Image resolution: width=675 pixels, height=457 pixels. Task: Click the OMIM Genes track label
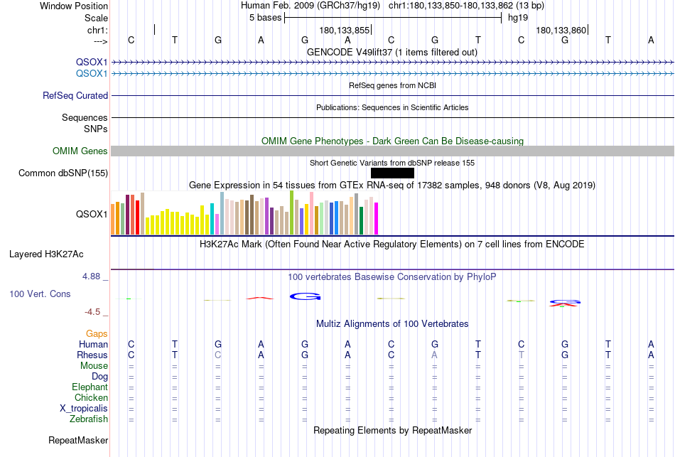pyautogui.click(x=80, y=151)
